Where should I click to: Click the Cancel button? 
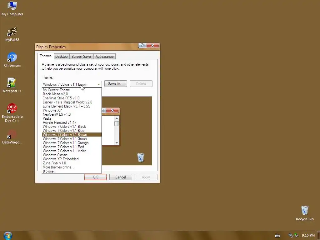click(x=121, y=177)
